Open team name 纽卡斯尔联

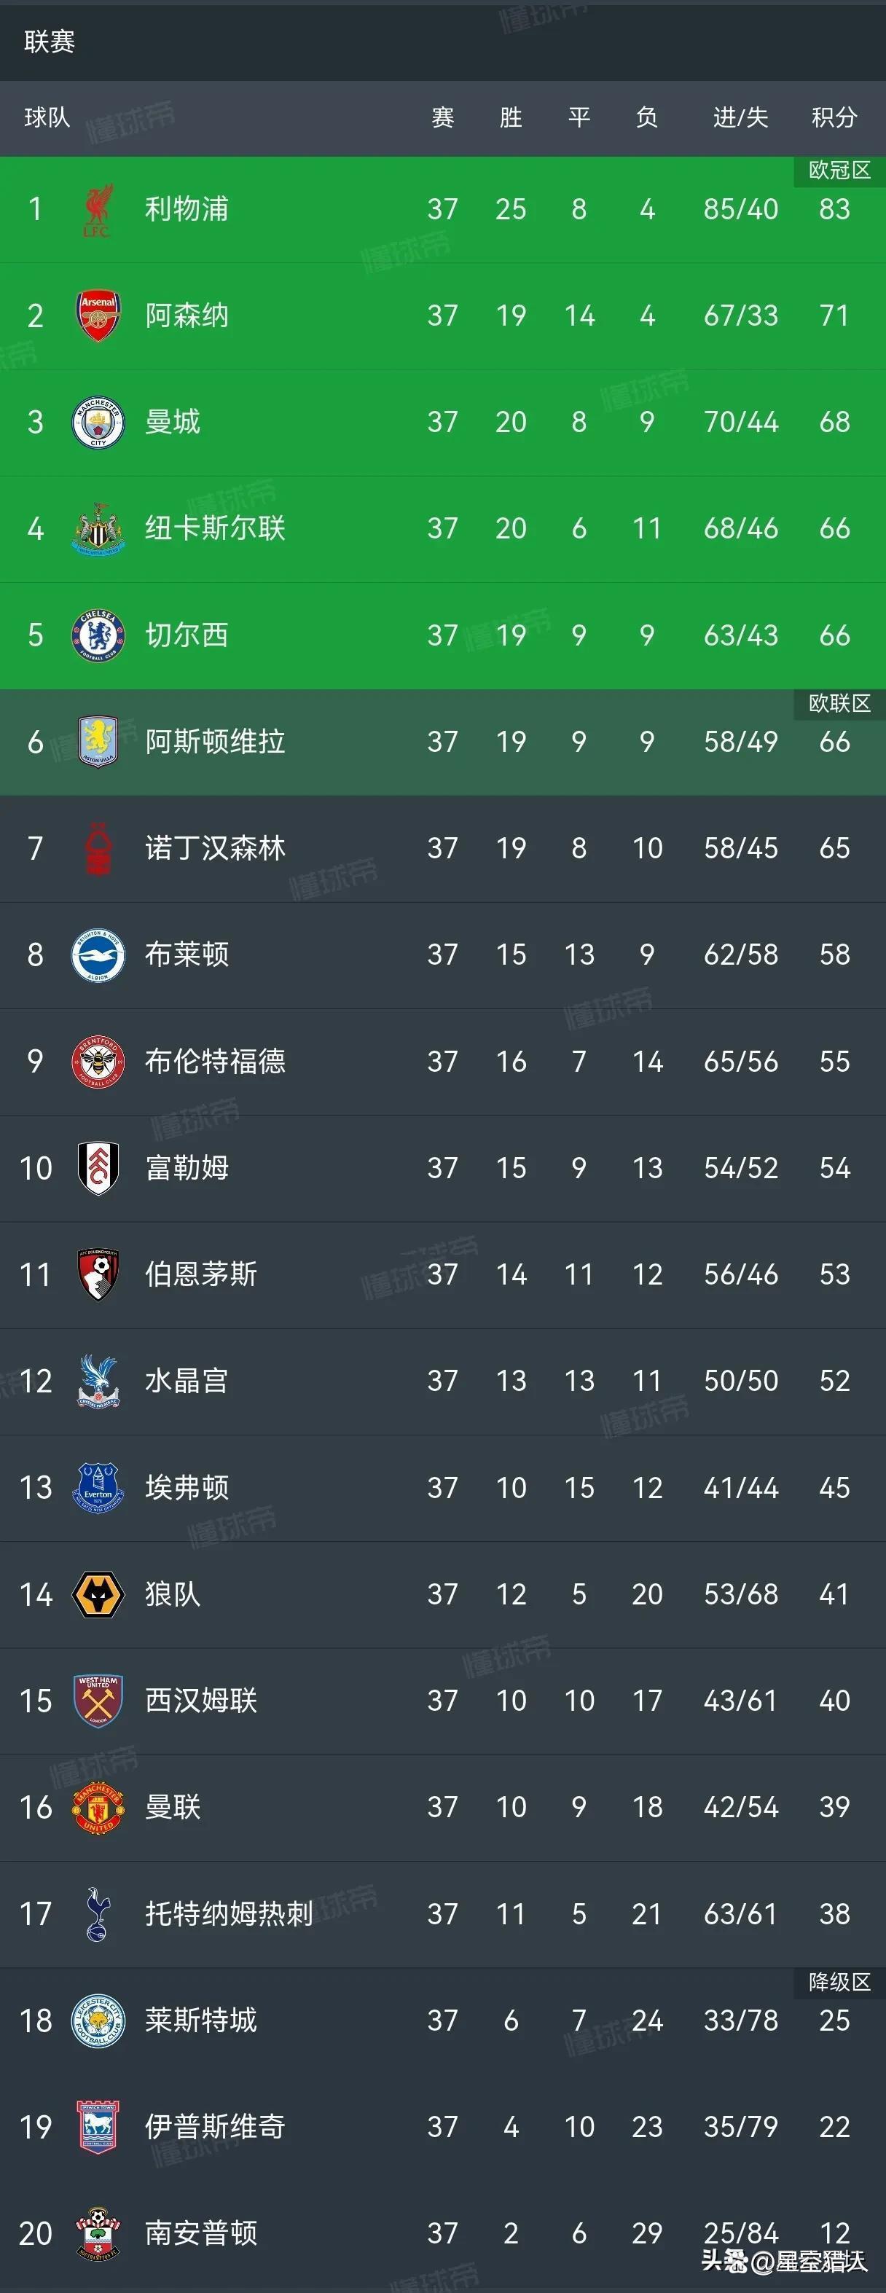pos(215,529)
